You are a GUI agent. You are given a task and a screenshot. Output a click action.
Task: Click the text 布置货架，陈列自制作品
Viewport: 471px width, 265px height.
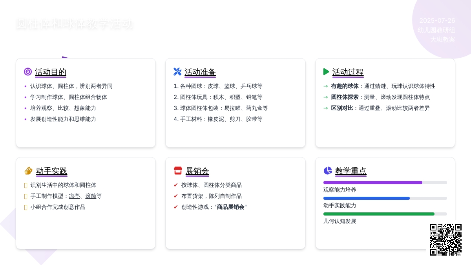click(212, 196)
